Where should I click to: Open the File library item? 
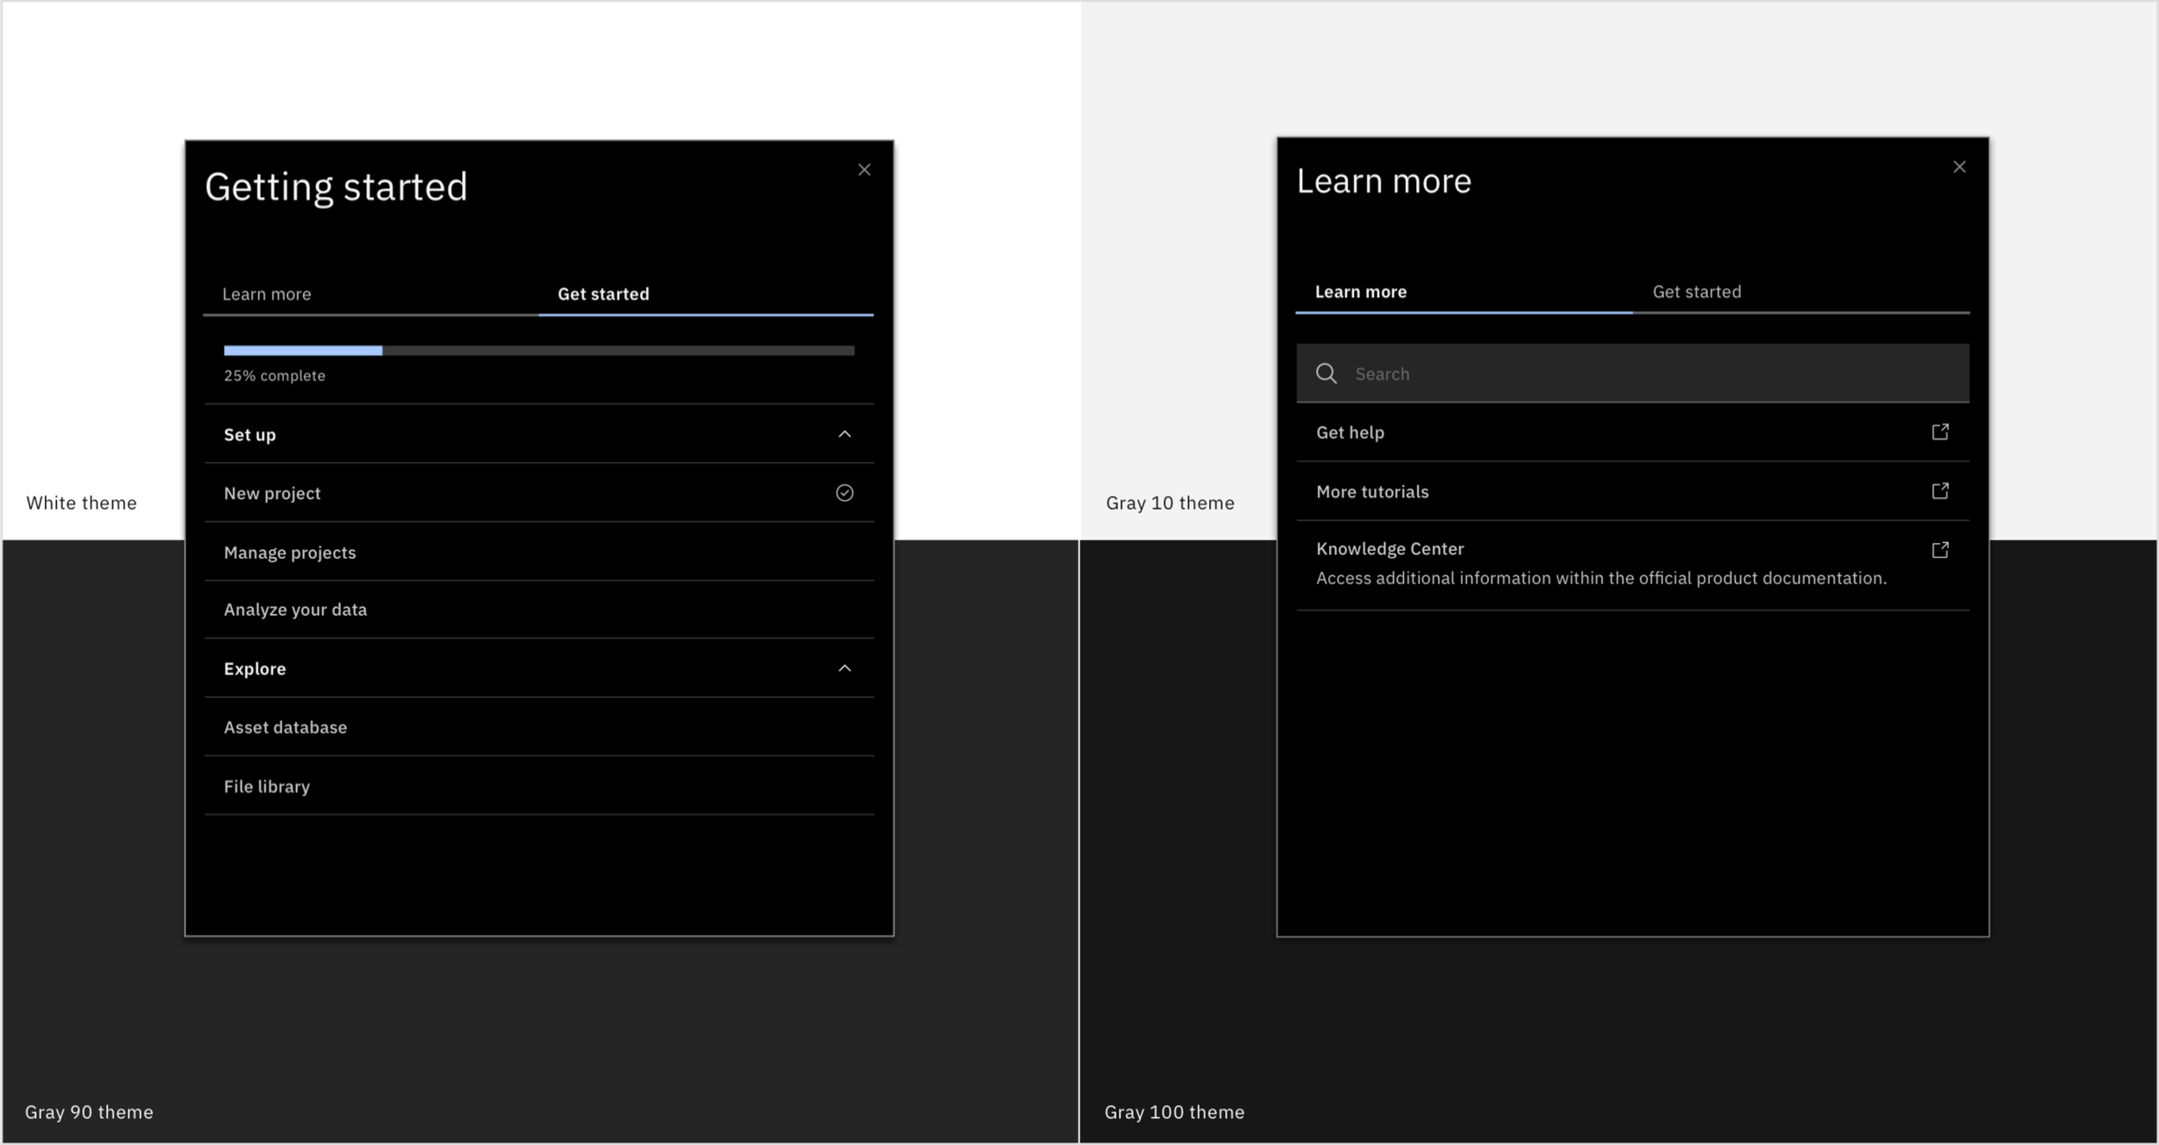[x=267, y=786]
